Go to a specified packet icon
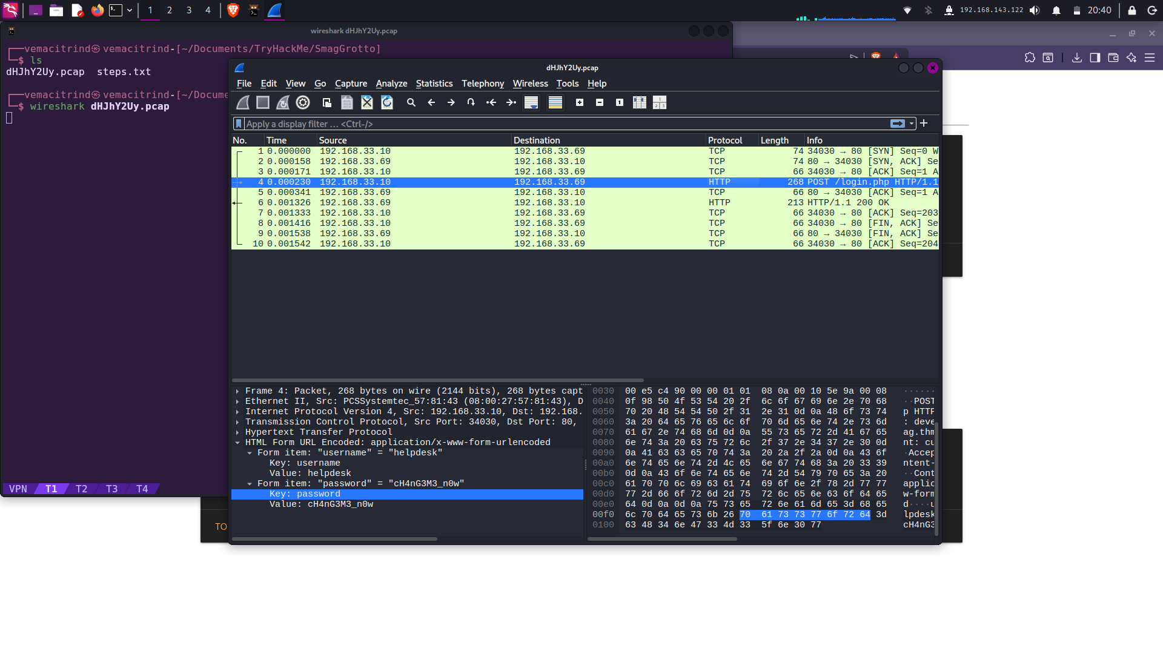1163x654 pixels. 471,102
